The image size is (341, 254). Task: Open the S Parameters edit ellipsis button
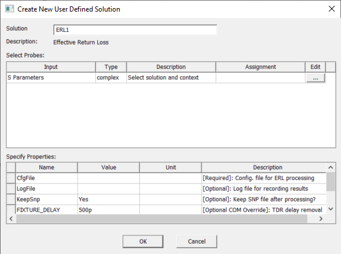[316, 78]
